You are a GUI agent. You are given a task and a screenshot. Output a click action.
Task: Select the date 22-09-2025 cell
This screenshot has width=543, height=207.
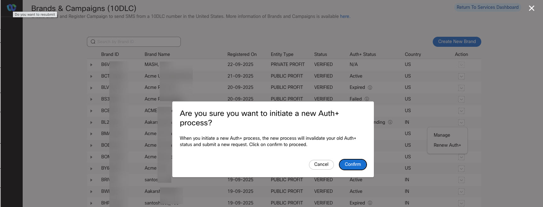[240, 64]
